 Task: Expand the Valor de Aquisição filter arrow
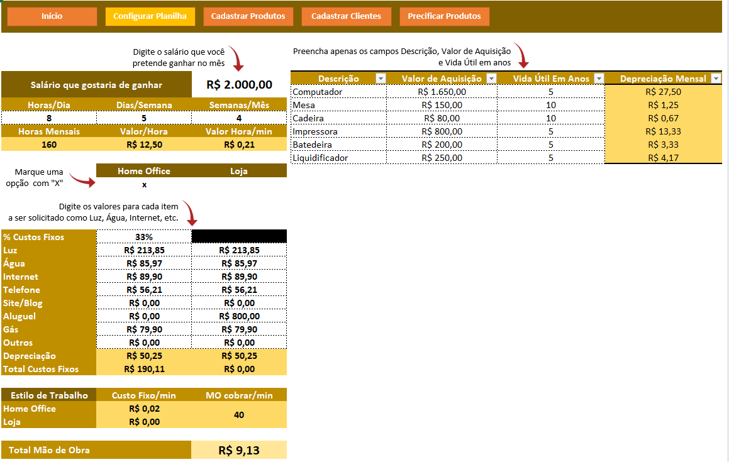click(491, 79)
